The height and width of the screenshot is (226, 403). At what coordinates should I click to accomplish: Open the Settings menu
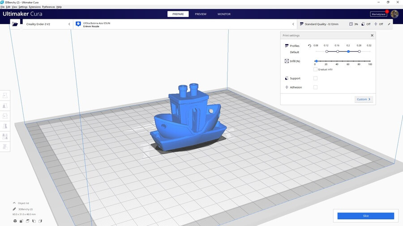click(23, 7)
